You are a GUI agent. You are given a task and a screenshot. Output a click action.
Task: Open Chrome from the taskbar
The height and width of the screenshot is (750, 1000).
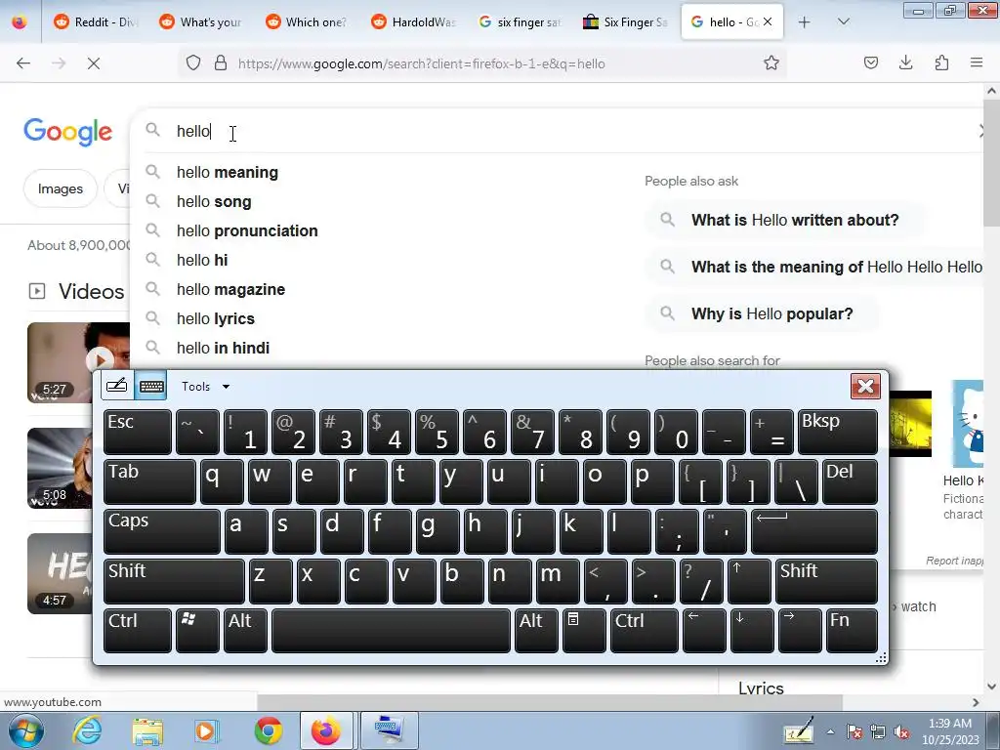coord(269,730)
